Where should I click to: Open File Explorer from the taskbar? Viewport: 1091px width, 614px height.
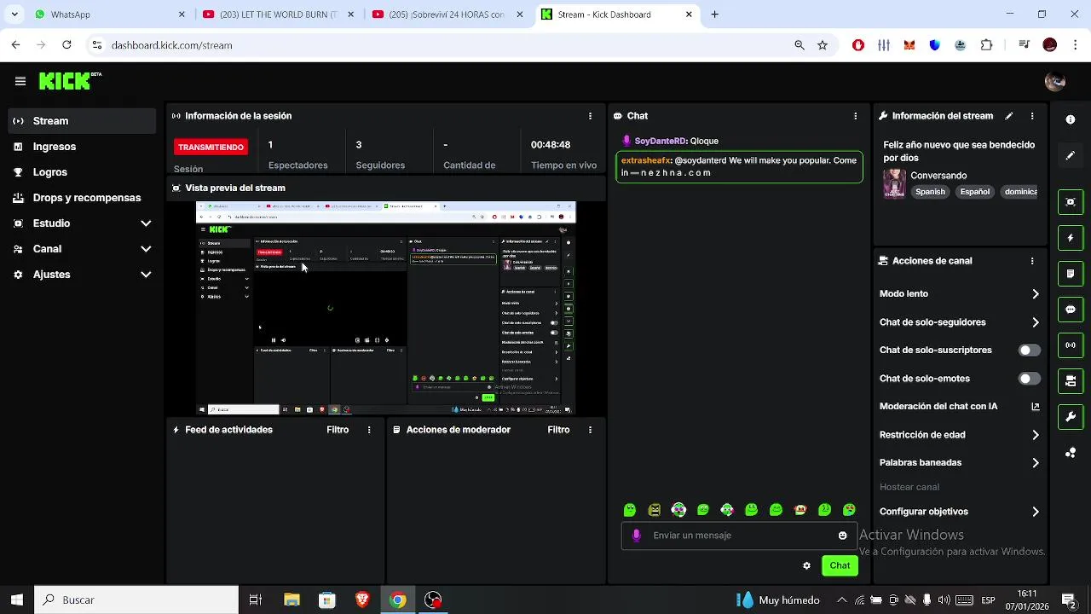[292, 600]
